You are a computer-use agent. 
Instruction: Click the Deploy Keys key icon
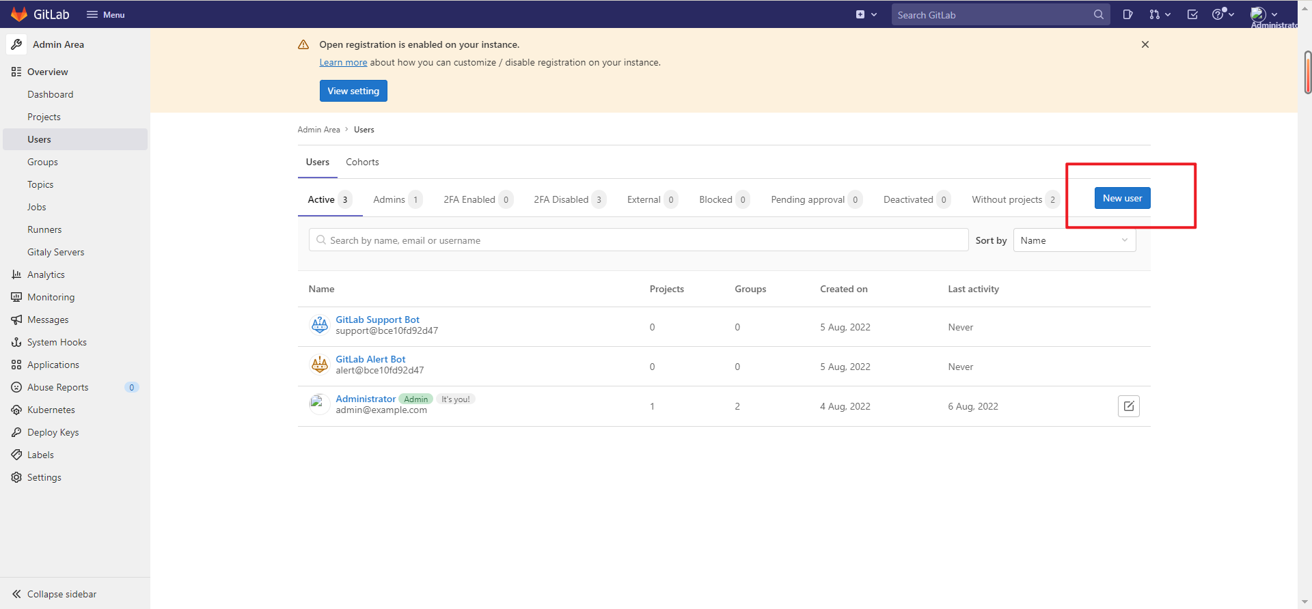tap(16, 432)
